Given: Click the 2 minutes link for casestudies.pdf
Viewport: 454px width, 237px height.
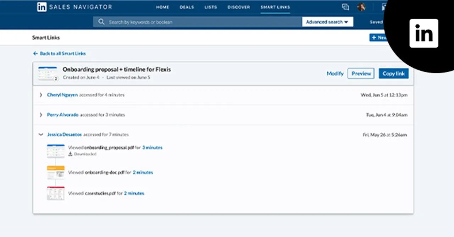Looking at the screenshot, I should click(134, 193).
